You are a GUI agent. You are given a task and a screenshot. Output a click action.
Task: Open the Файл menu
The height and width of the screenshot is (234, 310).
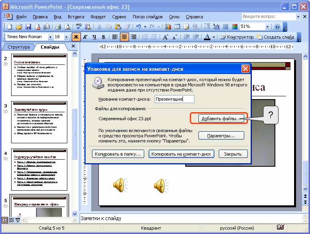point(21,17)
